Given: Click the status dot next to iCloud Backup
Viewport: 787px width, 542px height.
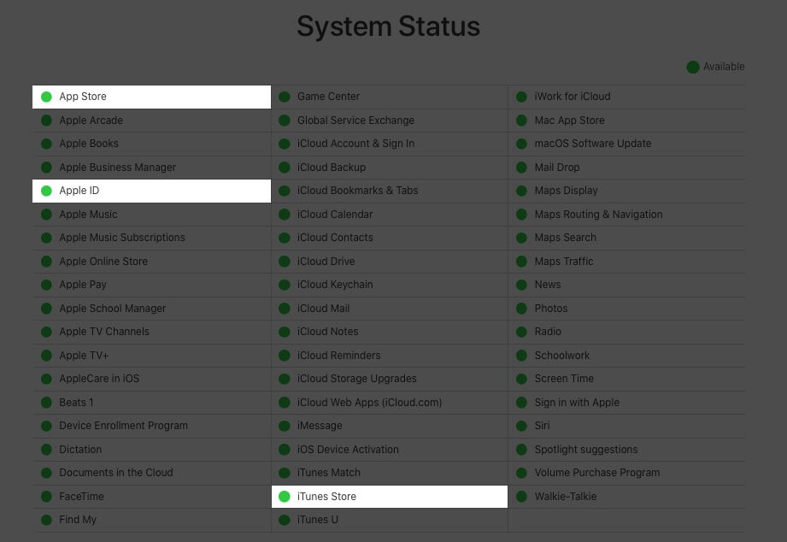Looking at the screenshot, I should [284, 168].
